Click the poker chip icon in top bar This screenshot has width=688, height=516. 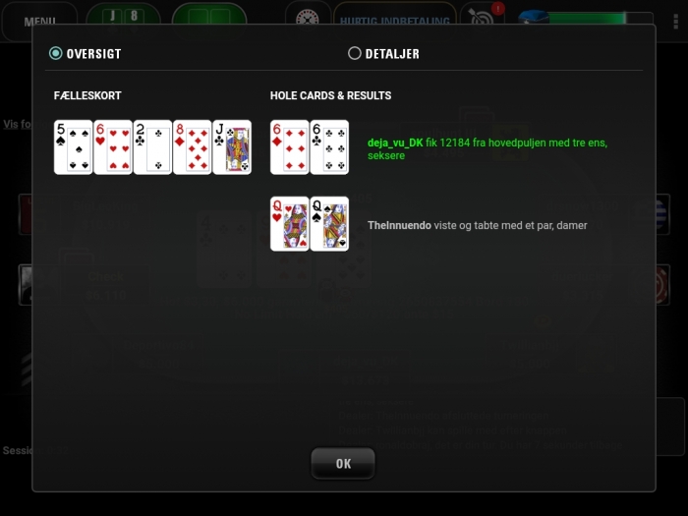[307, 19]
